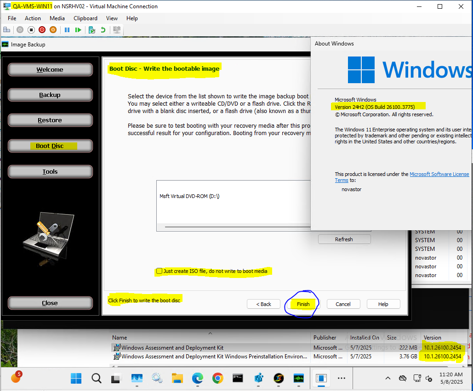Open the Tools section in the sidebar

(x=50, y=171)
